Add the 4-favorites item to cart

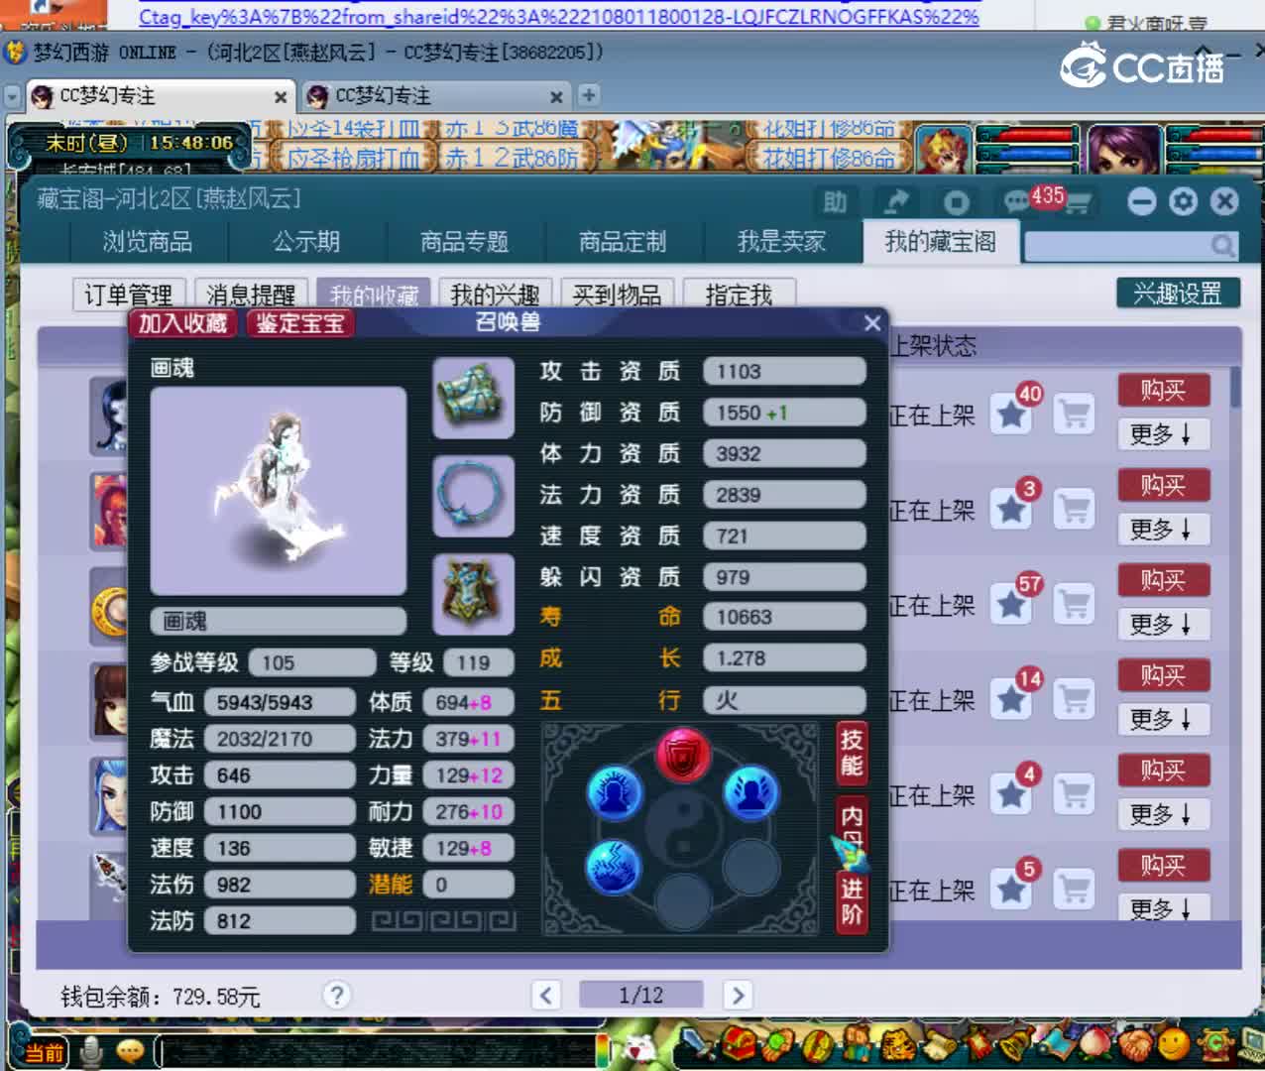1075,795
